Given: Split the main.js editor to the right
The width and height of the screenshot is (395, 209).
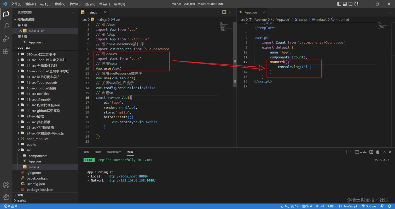Looking at the screenshot, I should pos(224,12).
